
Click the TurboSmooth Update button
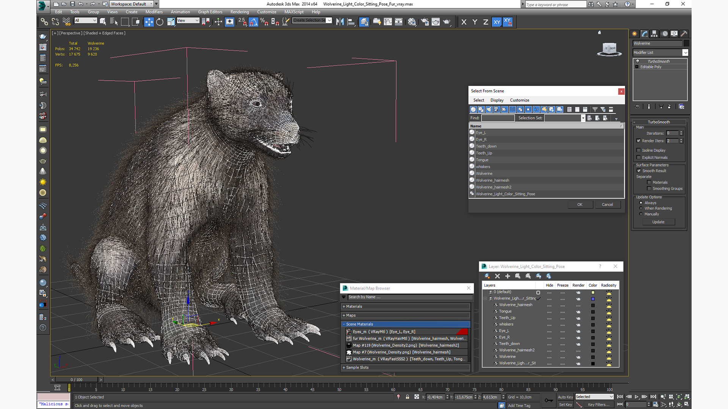click(x=658, y=222)
